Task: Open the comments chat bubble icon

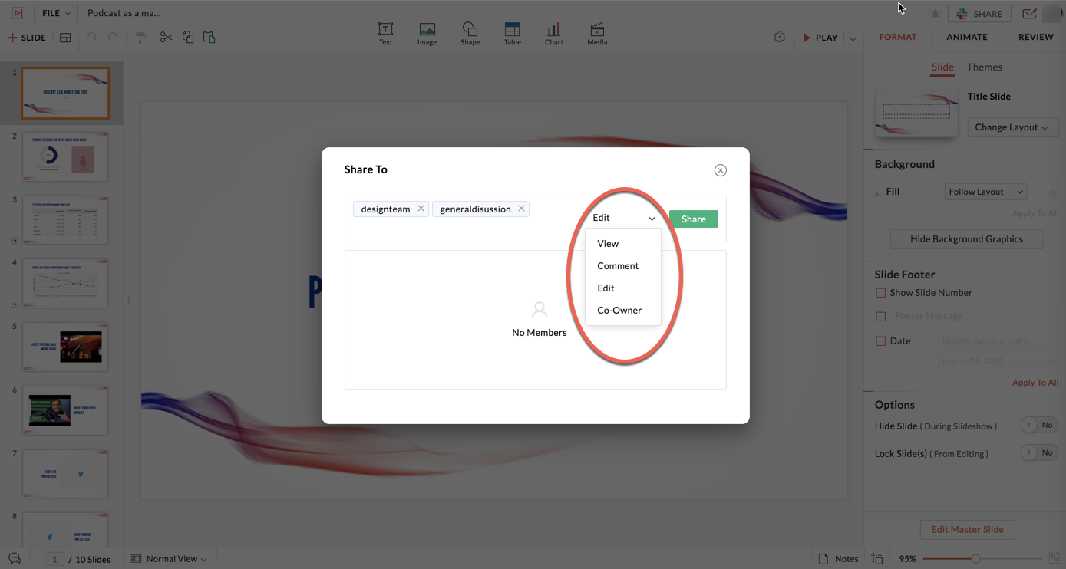Action: point(15,559)
